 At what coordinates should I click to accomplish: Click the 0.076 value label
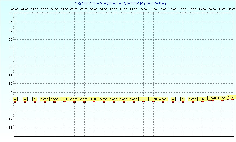pos(153,99)
